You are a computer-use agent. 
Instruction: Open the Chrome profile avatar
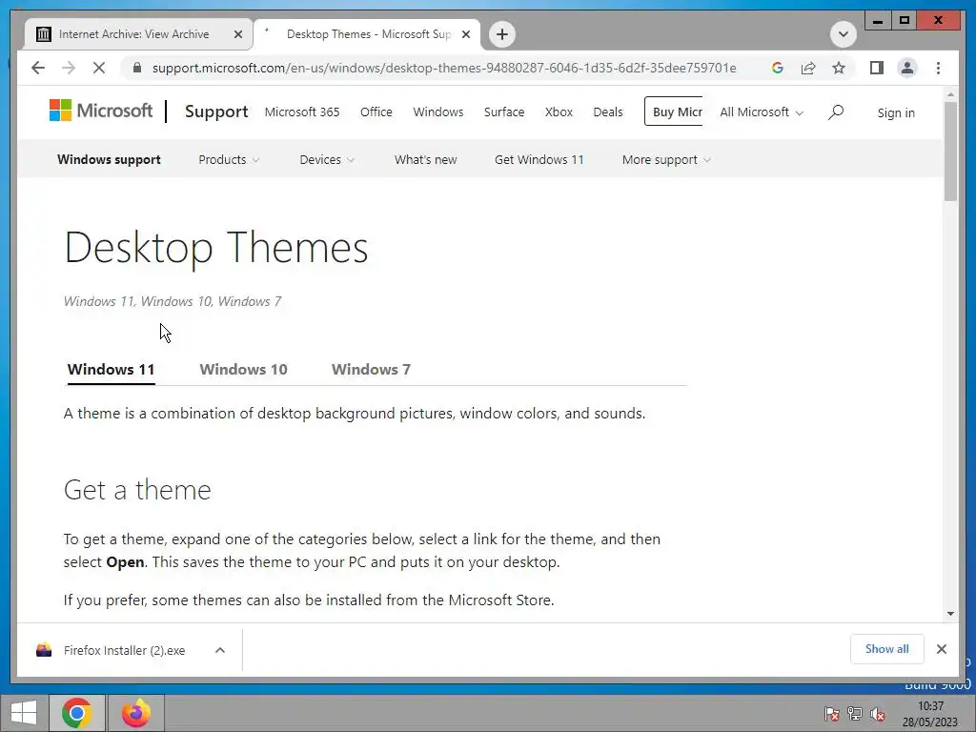(x=907, y=68)
